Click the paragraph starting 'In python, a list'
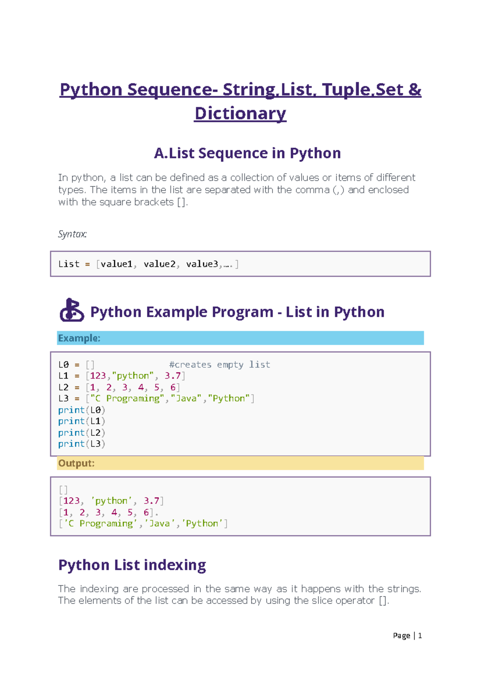The width and height of the screenshot is (481, 680). [x=236, y=190]
